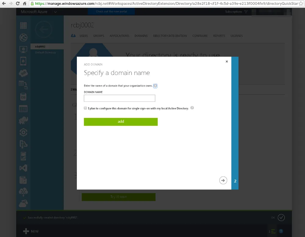The width and height of the screenshot is (305, 237).
Task: Click the green add button
Action: pos(121,122)
